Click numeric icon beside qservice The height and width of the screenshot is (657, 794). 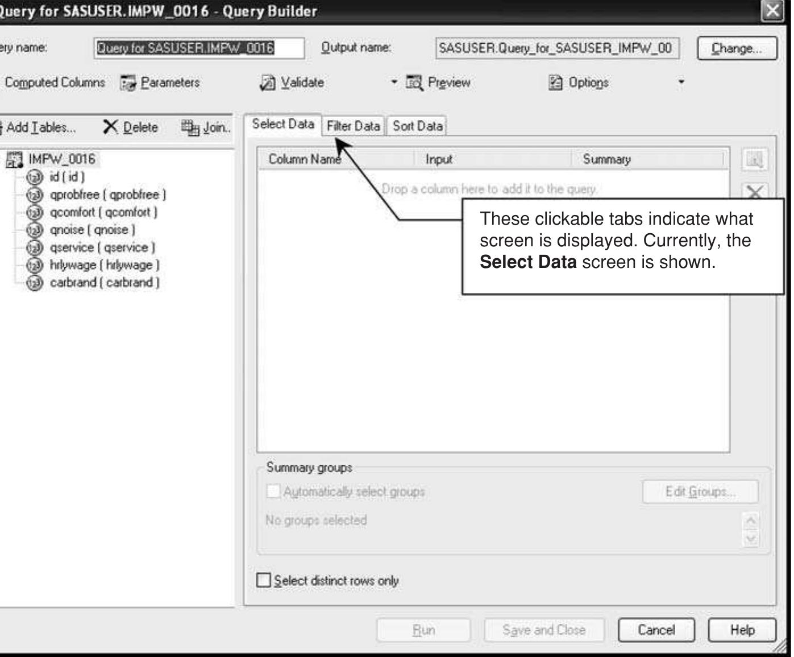[35, 247]
